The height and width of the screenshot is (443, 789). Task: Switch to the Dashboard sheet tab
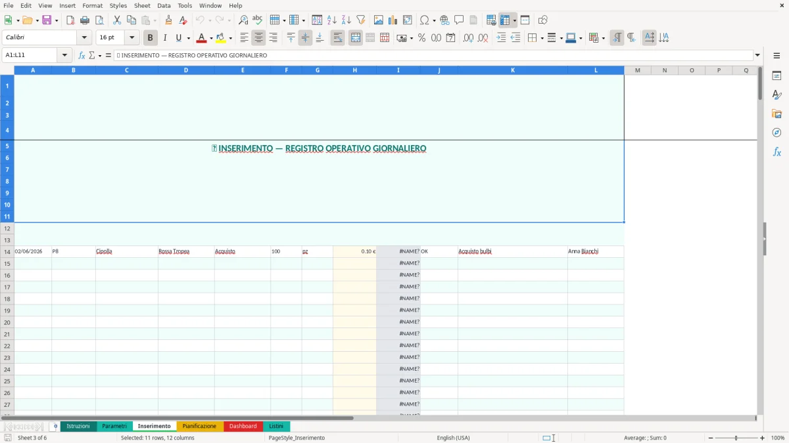click(243, 427)
